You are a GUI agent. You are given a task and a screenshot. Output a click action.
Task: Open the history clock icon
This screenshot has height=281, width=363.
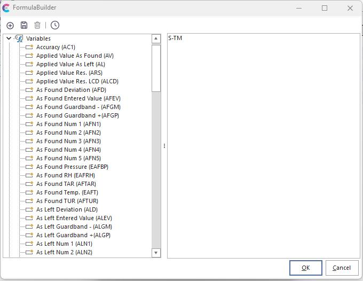pos(55,25)
